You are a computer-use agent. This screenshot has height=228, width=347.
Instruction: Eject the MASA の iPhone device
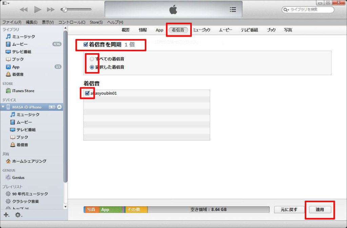(x=59, y=107)
